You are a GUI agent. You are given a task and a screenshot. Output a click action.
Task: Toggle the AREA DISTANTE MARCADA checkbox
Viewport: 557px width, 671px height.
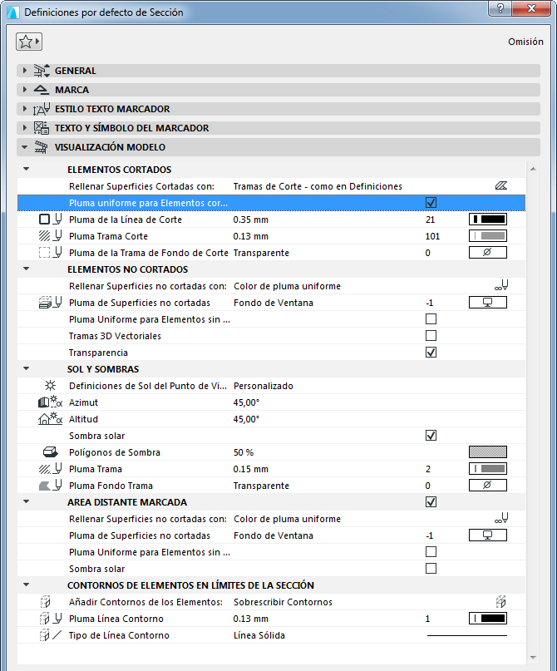431,502
